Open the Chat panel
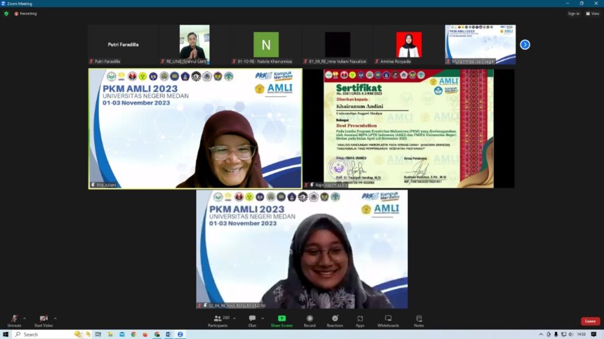Image resolution: width=604 pixels, height=339 pixels. pos(252,321)
